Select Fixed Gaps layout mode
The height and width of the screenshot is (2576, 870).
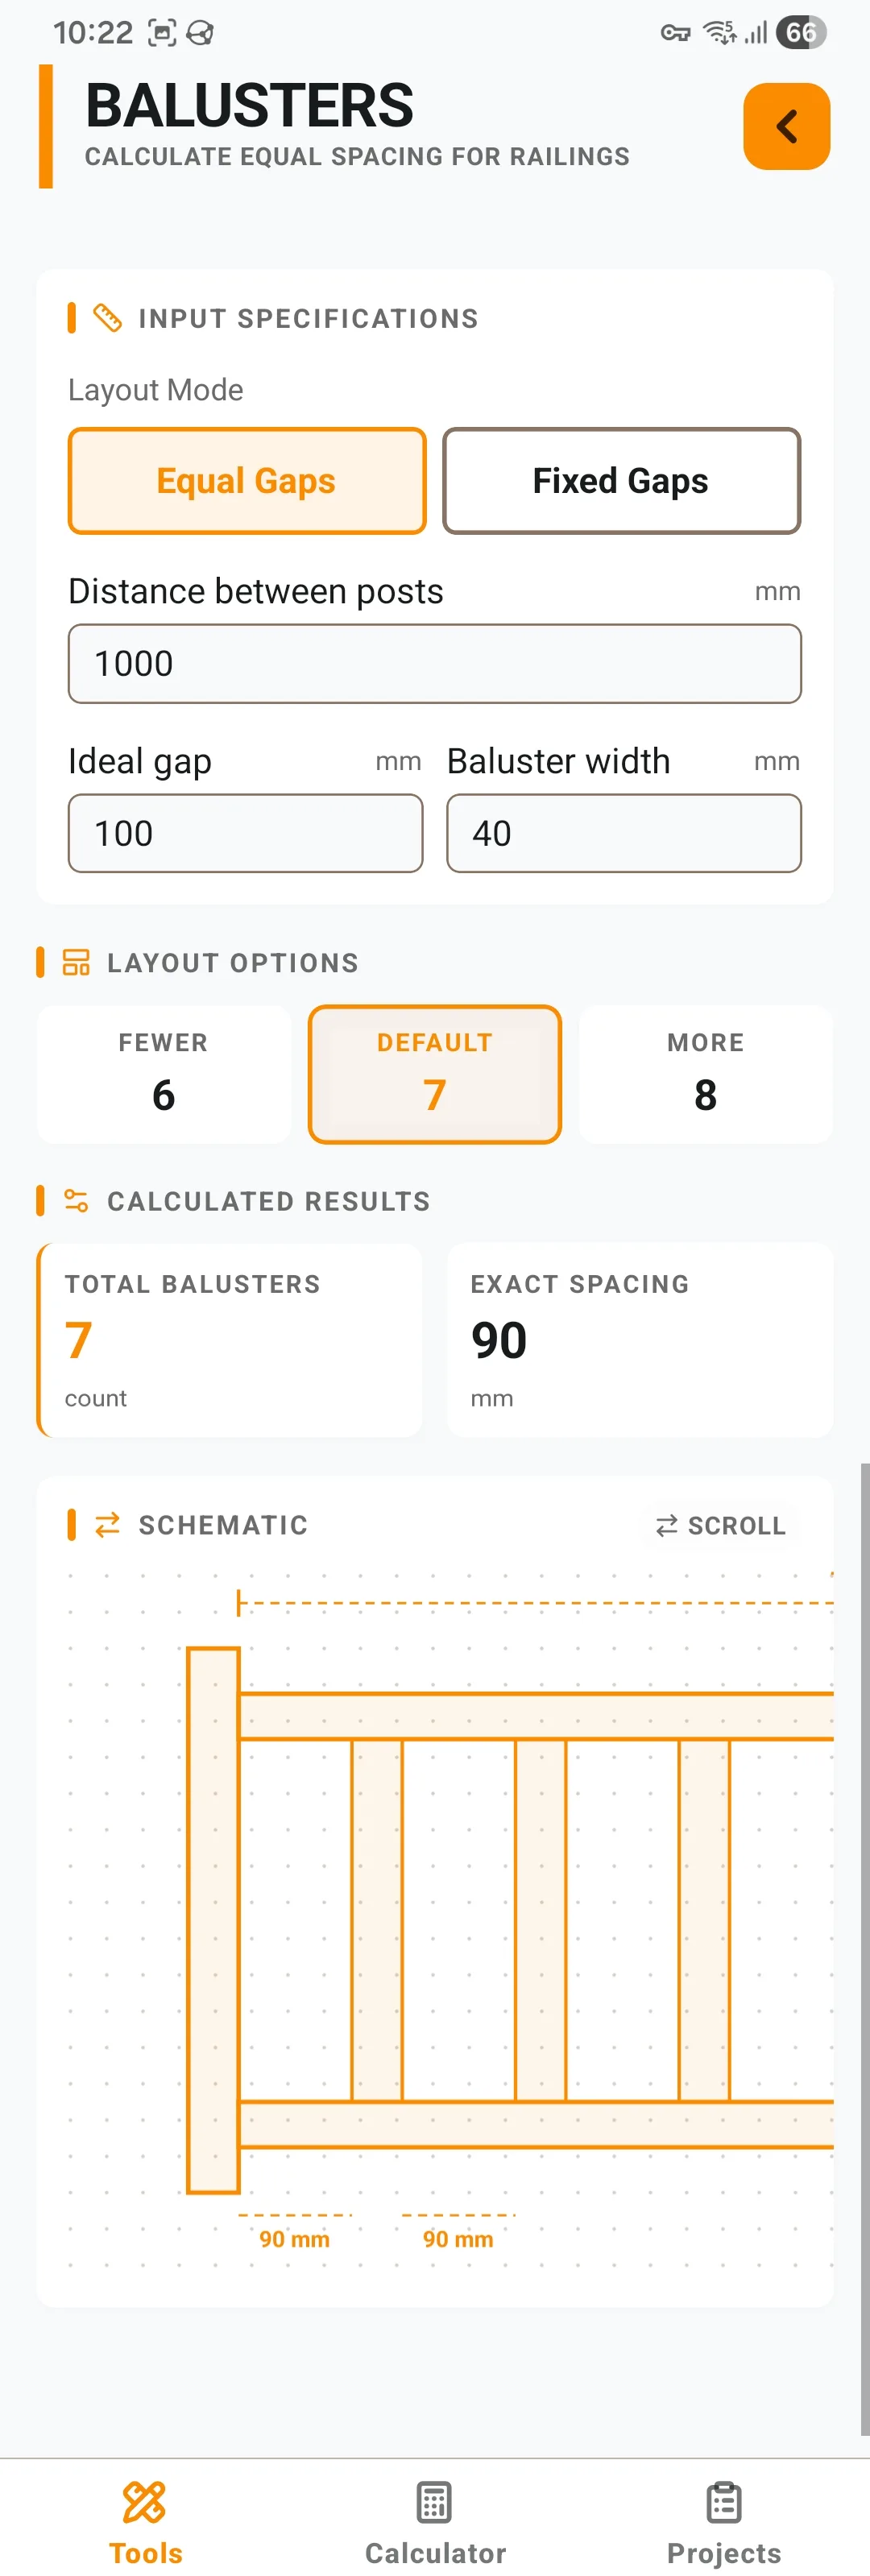(621, 481)
